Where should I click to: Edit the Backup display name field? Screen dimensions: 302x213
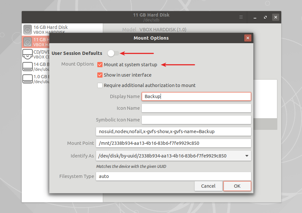click(x=196, y=96)
